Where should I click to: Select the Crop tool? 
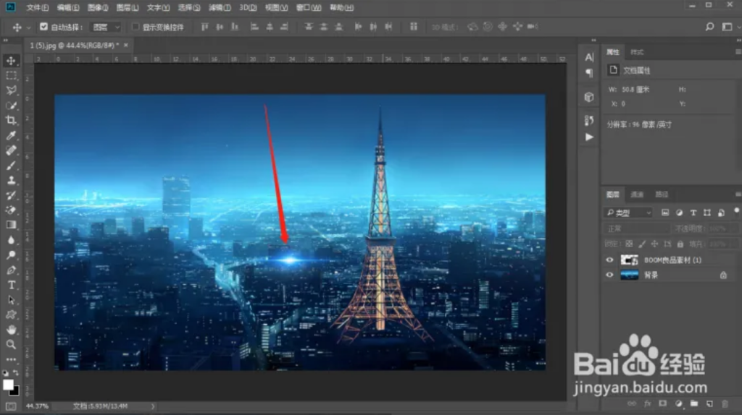[11, 120]
